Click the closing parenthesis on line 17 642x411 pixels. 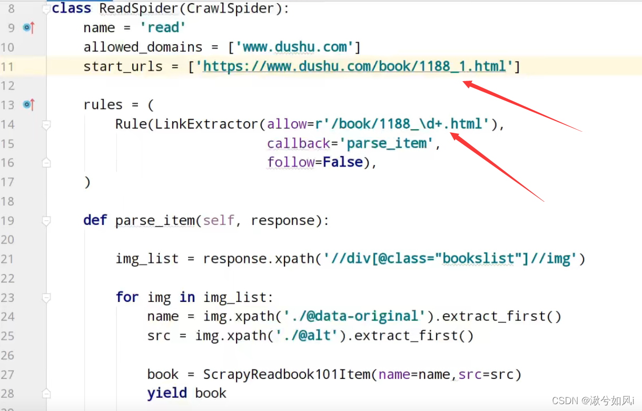(x=87, y=182)
